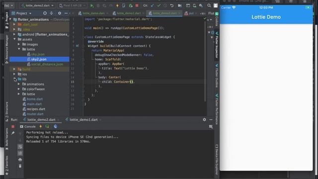Locate the opened file in the Project tree with the target icon
The width and height of the screenshot is (318, 179).
coord(45,13)
